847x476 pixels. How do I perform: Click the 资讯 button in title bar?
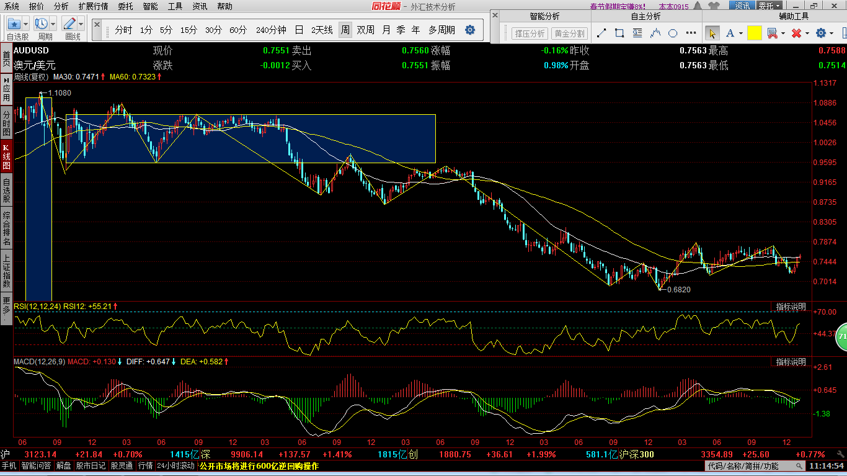(x=742, y=6)
